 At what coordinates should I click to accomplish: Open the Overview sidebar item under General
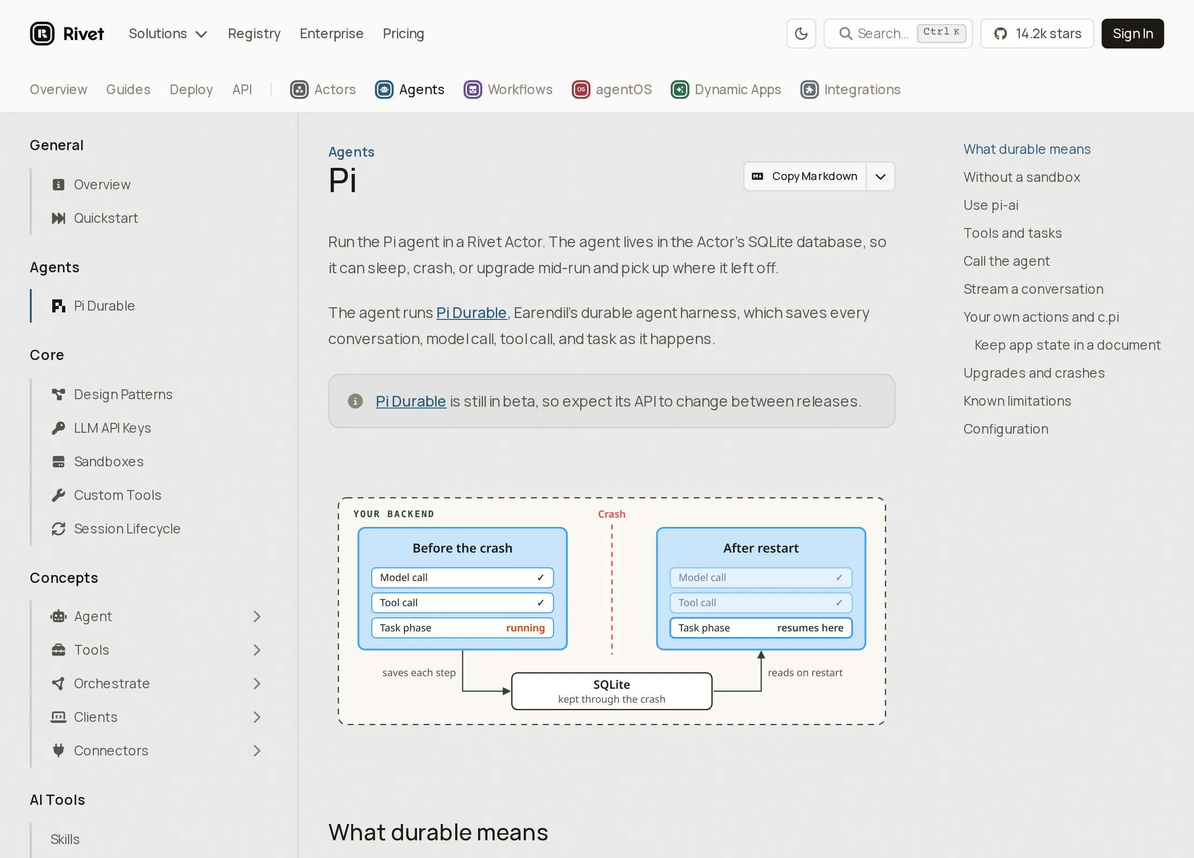pyautogui.click(x=102, y=185)
